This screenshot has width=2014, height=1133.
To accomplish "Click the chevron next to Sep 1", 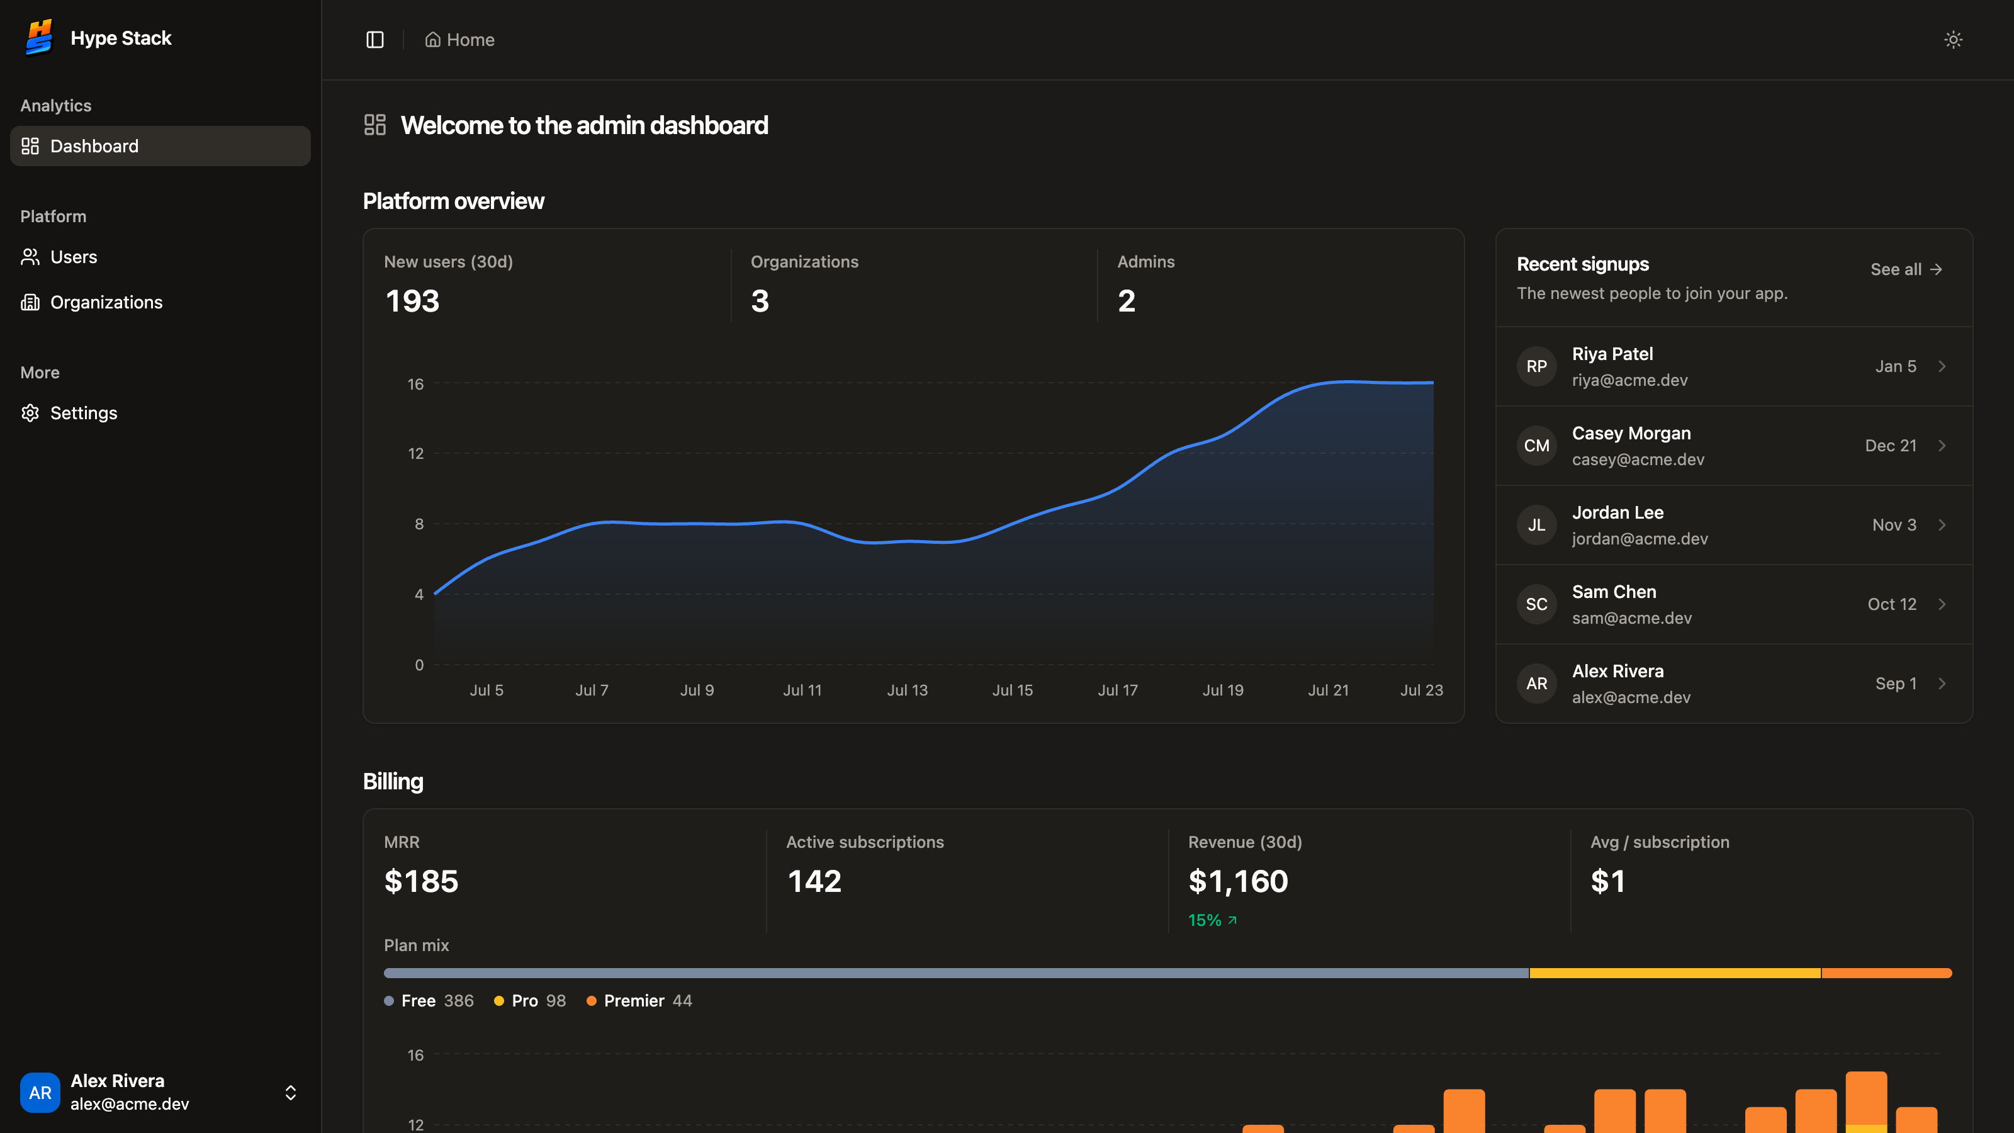I will [1942, 684].
